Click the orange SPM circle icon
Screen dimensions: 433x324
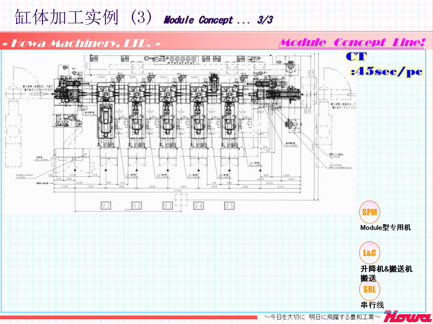pos(370,212)
